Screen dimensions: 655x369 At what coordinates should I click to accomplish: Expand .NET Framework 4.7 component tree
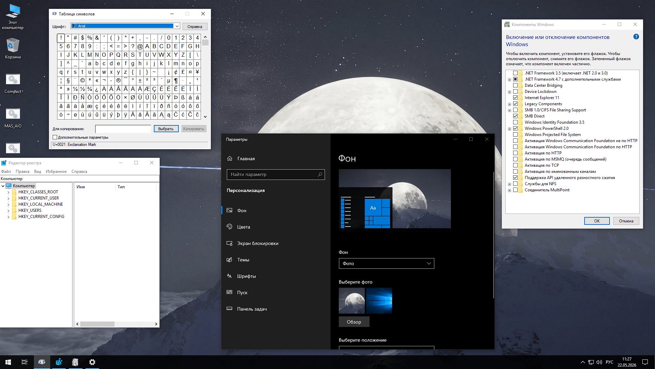click(509, 80)
